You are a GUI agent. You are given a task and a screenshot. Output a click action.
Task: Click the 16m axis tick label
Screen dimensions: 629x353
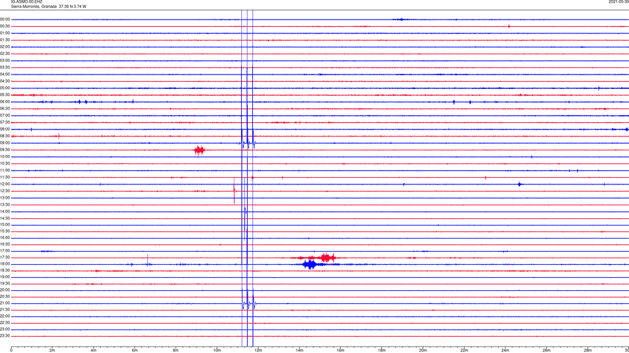(341, 350)
